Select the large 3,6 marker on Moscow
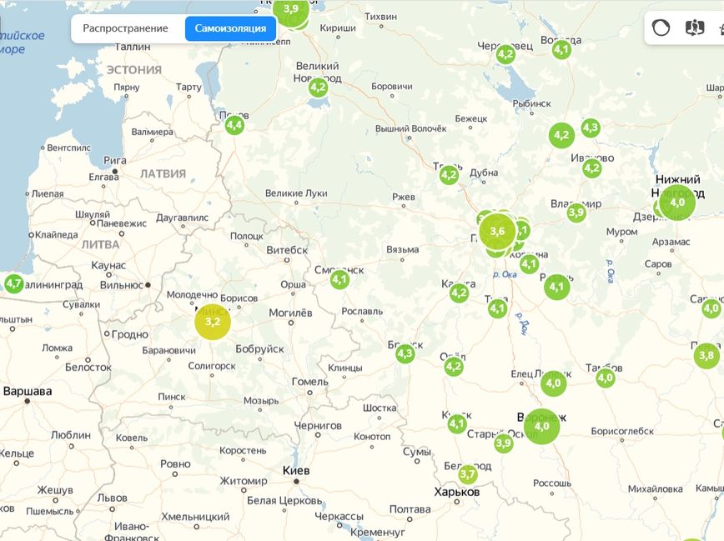 497,231
